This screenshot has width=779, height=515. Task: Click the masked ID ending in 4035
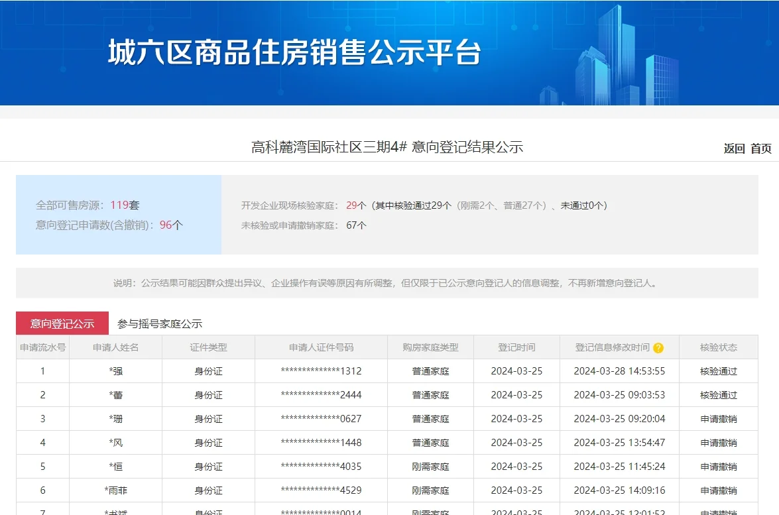(320, 466)
